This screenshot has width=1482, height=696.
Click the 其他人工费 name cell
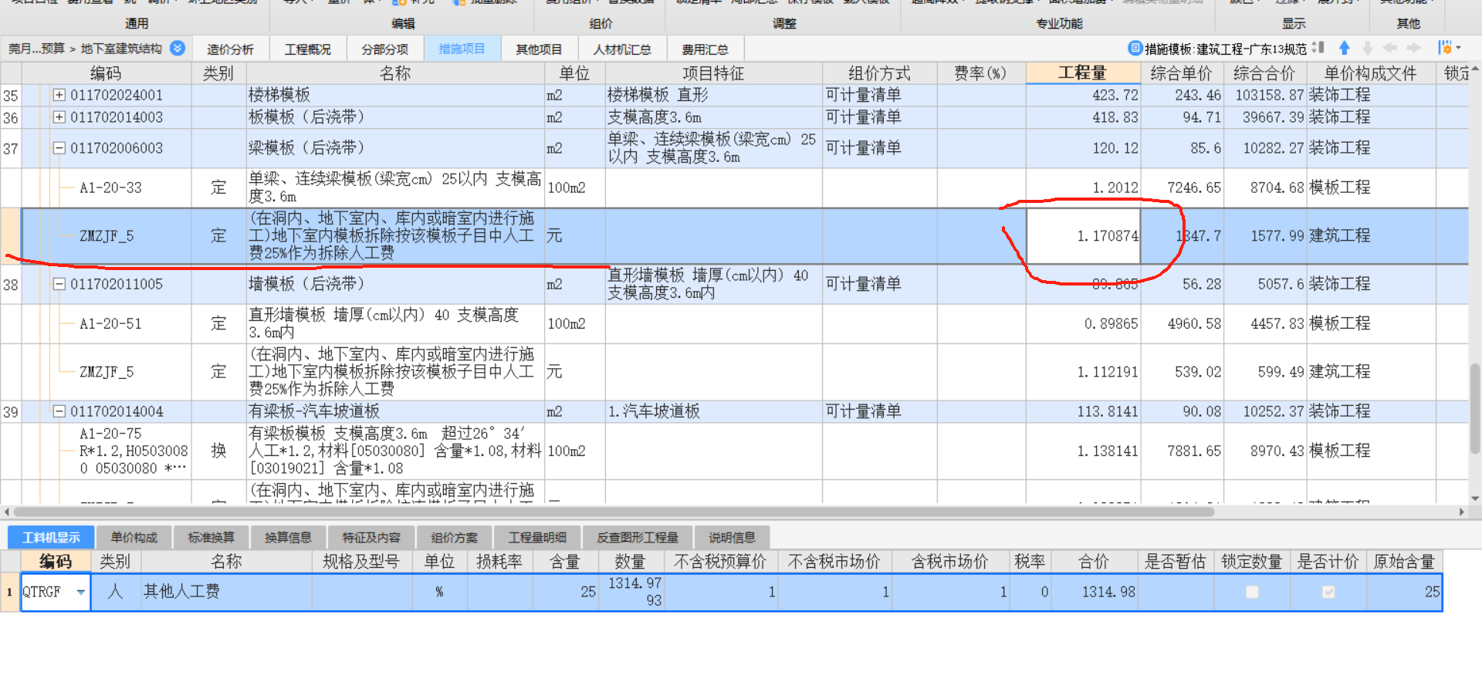(227, 593)
